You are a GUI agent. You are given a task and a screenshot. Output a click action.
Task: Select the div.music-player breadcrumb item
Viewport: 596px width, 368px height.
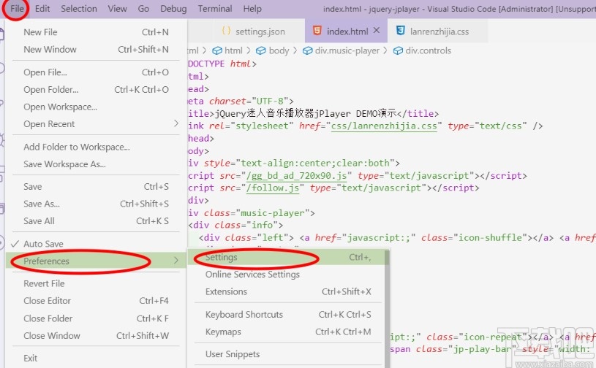[x=347, y=50]
